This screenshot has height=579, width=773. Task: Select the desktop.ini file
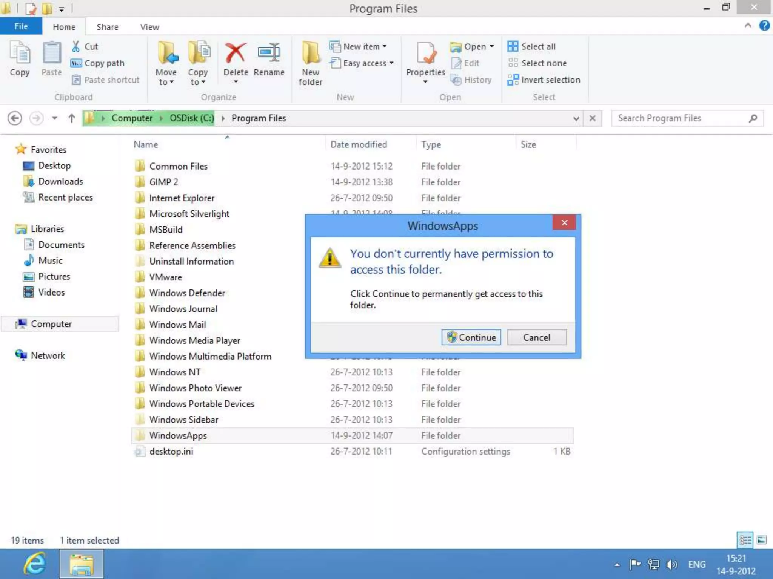tap(171, 451)
